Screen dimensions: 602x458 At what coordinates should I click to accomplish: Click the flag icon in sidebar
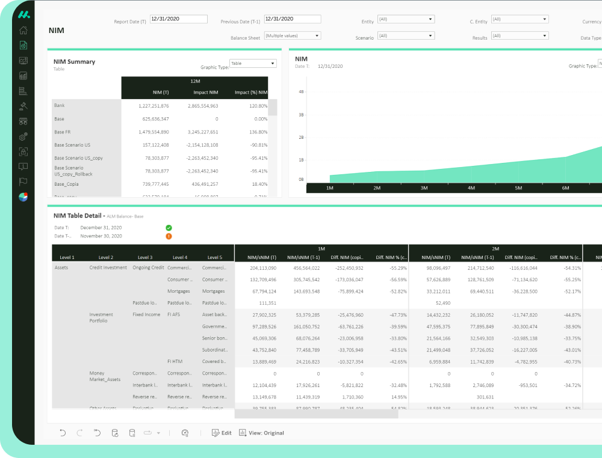(23, 182)
